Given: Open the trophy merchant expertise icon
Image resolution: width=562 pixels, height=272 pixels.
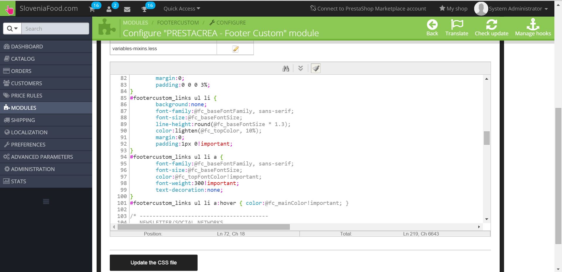Looking at the screenshot, I should tap(144, 9).
